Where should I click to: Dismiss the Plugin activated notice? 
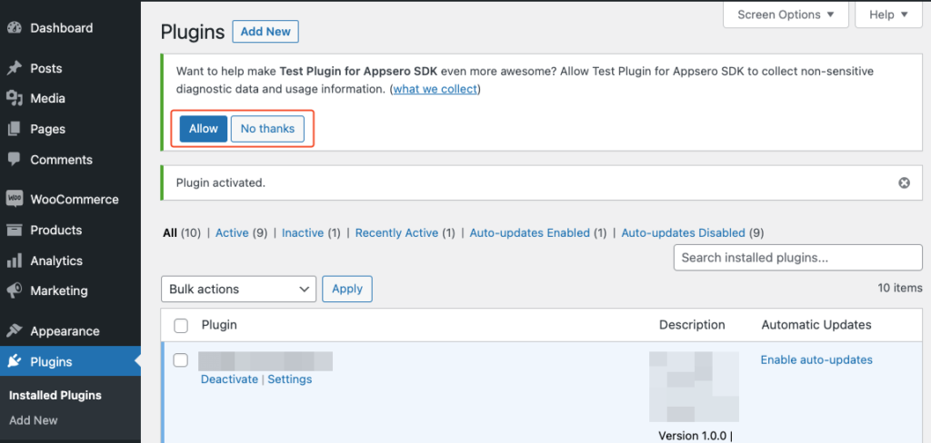point(904,182)
